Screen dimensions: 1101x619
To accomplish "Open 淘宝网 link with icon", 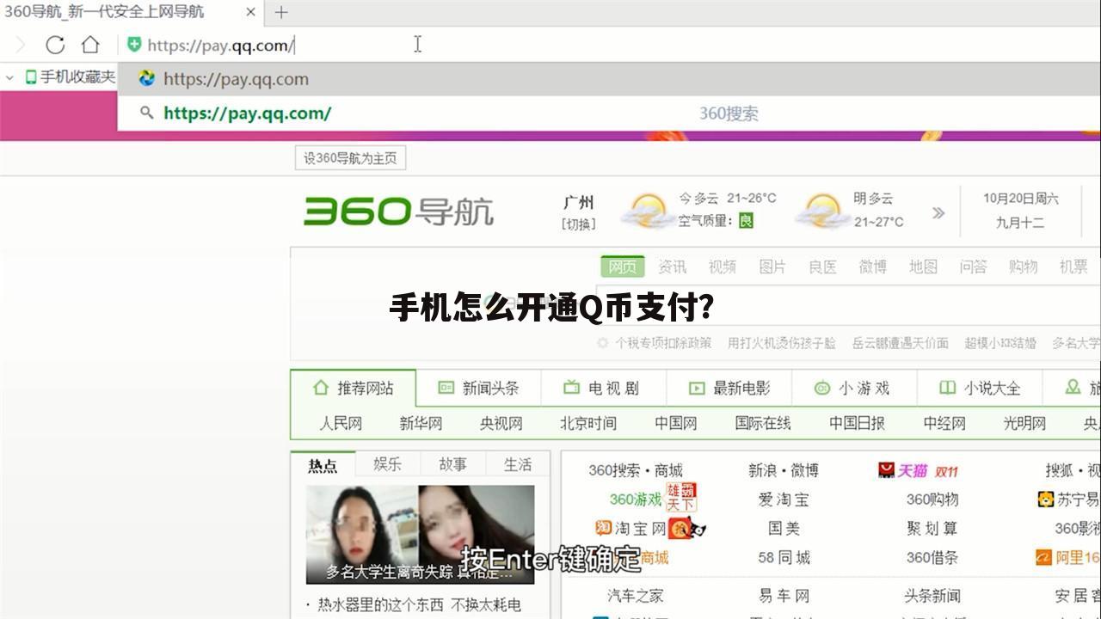I will tap(630, 528).
